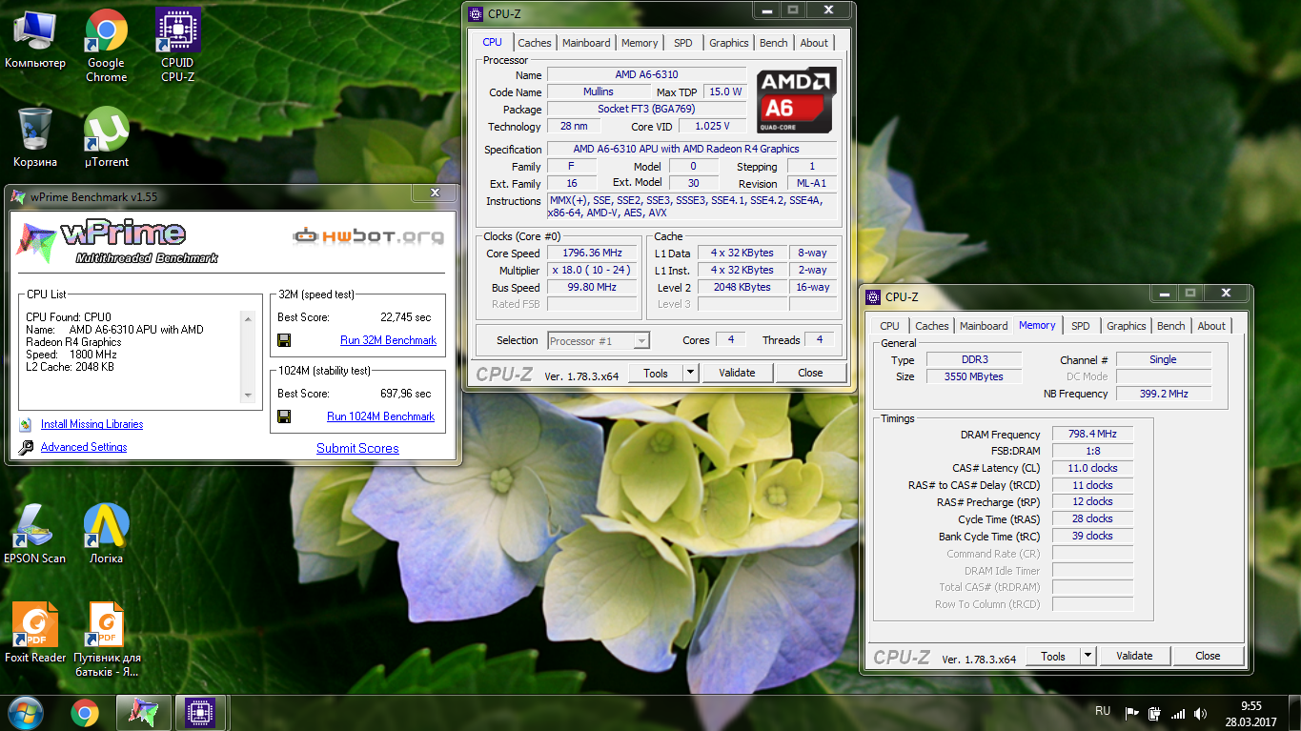1301x731 pixels.
Task: Open the Graphics tab in CPU-Z CPU window
Action: click(x=729, y=43)
